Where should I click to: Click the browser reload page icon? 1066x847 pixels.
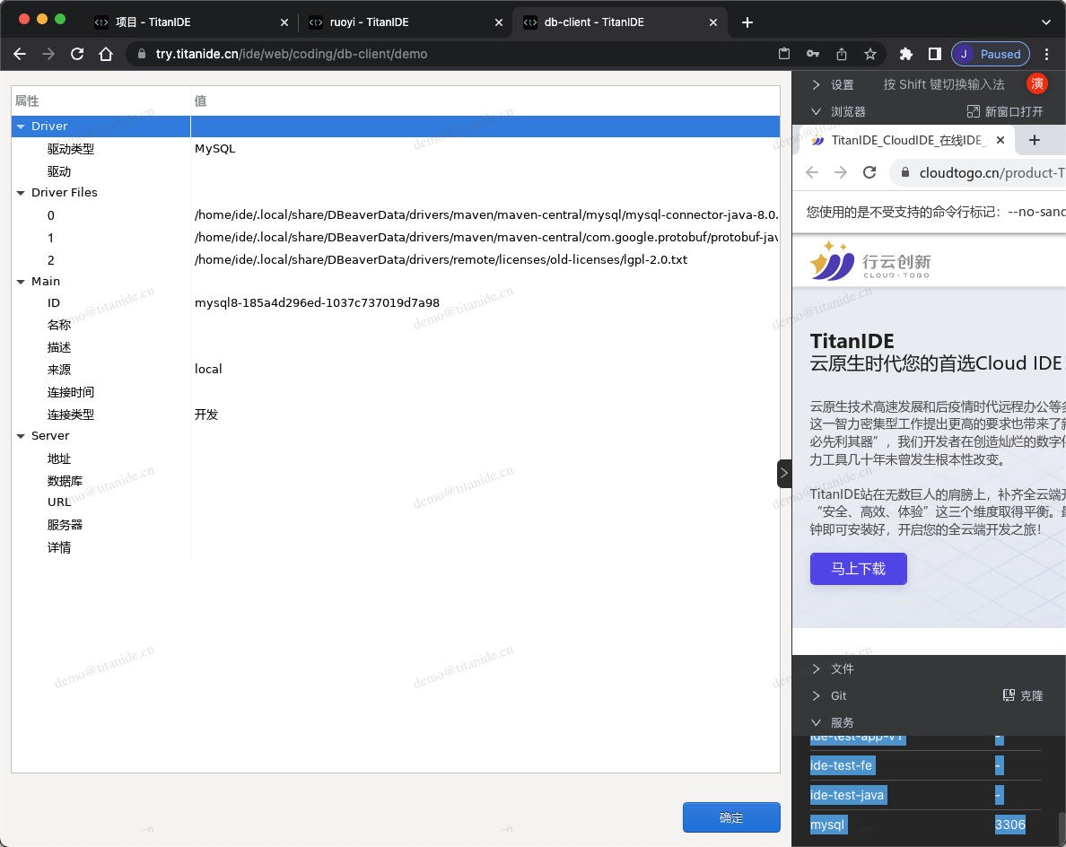[x=77, y=54]
